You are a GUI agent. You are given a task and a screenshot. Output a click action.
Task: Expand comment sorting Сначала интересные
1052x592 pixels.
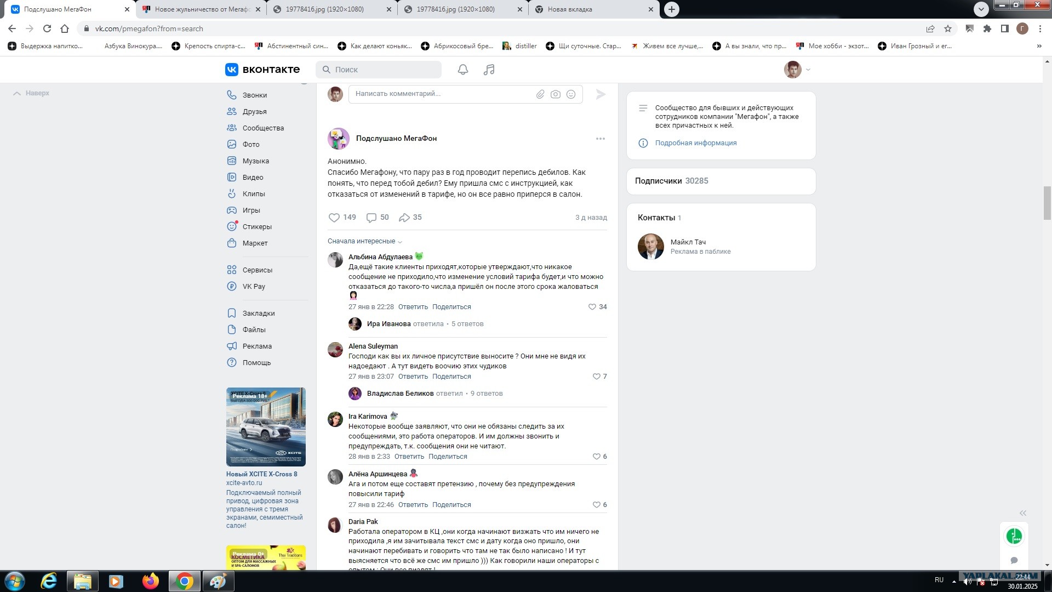365,241
